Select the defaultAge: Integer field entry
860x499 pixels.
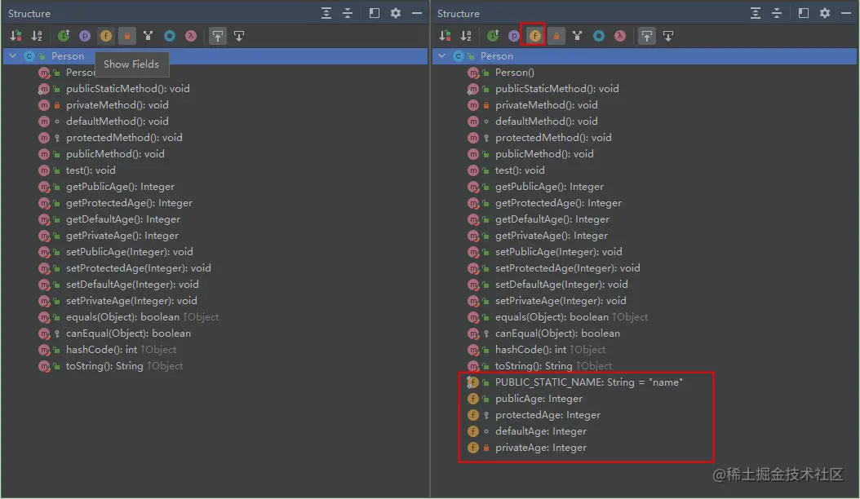pyautogui.click(x=541, y=431)
